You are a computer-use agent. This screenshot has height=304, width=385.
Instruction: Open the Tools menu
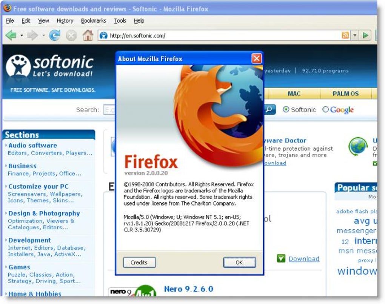[120, 21]
